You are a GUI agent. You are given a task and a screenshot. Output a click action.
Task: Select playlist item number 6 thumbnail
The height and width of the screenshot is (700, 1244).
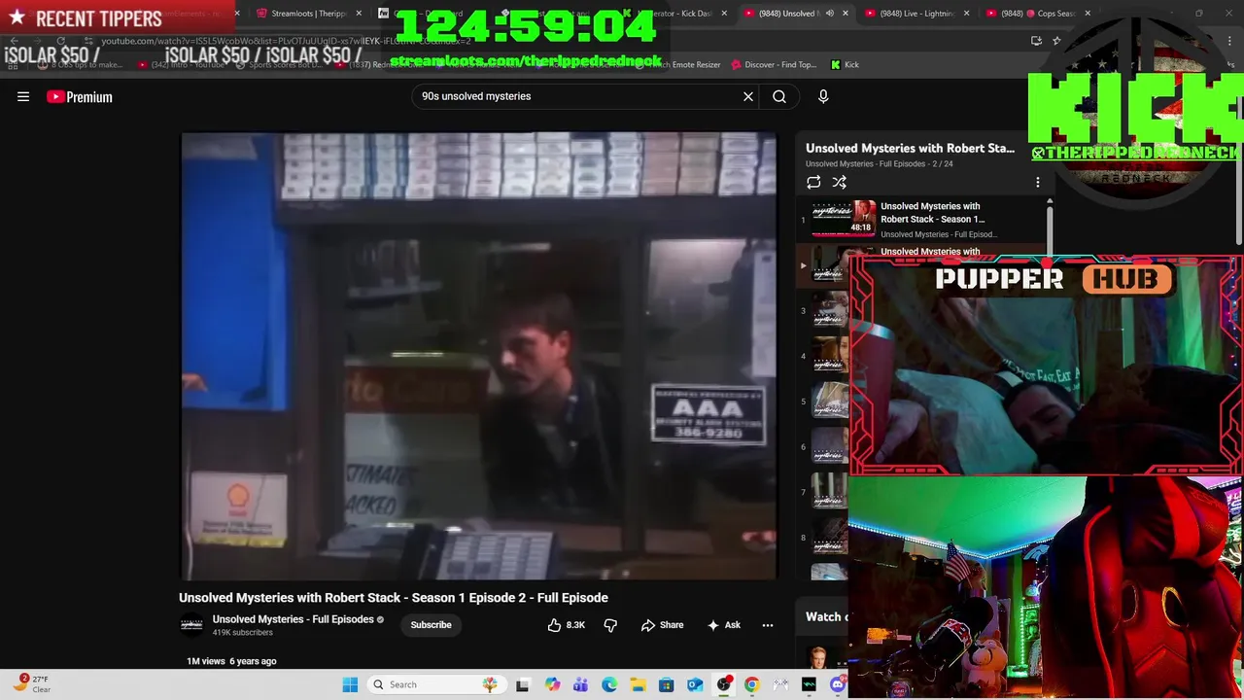coord(831,447)
